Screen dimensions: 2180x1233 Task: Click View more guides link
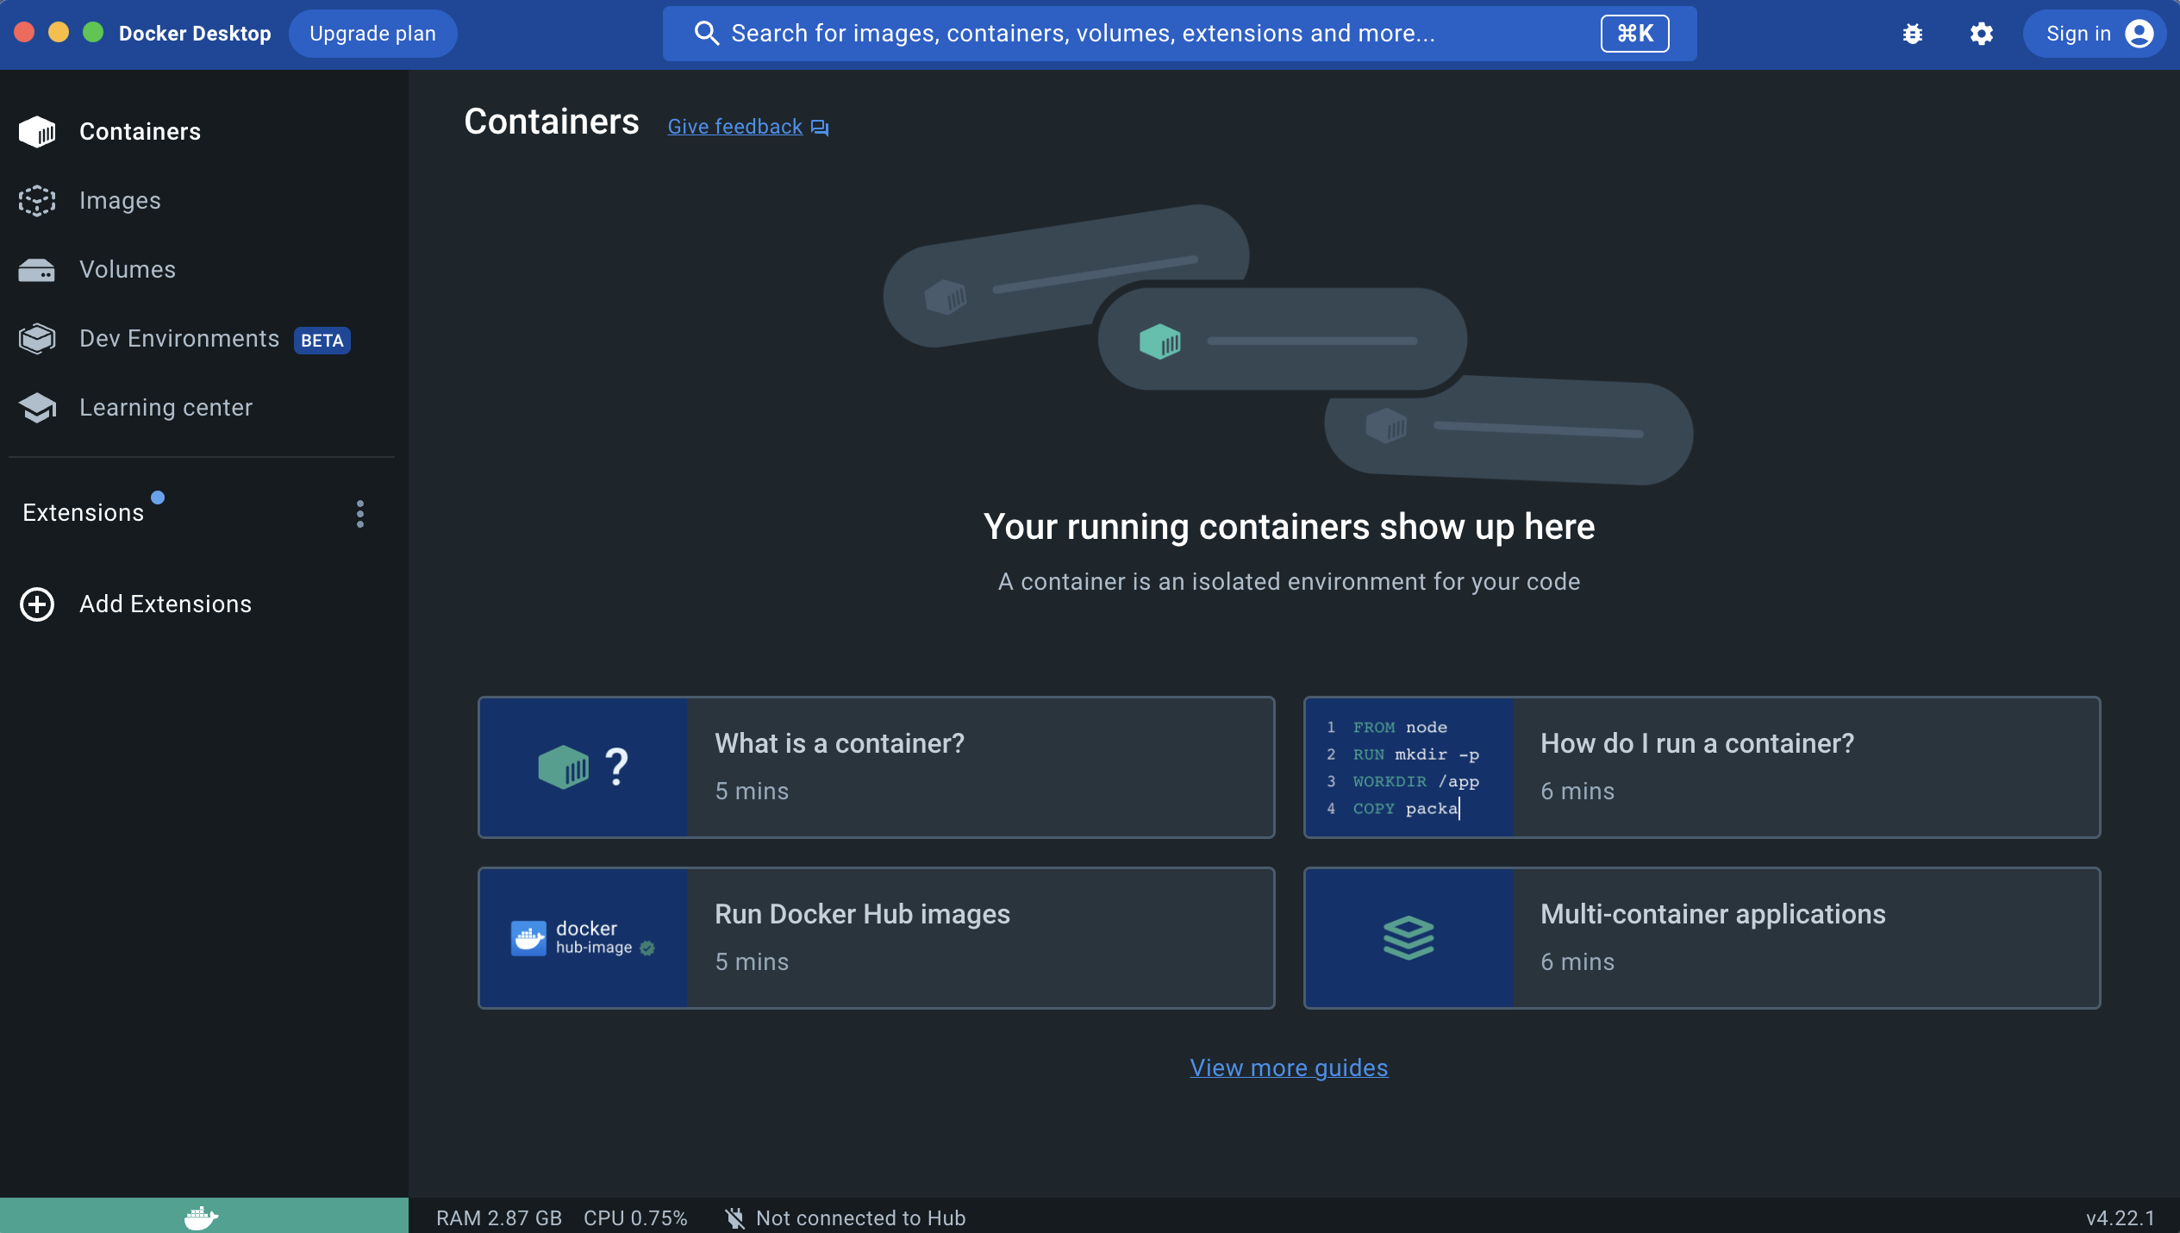point(1288,1067)
